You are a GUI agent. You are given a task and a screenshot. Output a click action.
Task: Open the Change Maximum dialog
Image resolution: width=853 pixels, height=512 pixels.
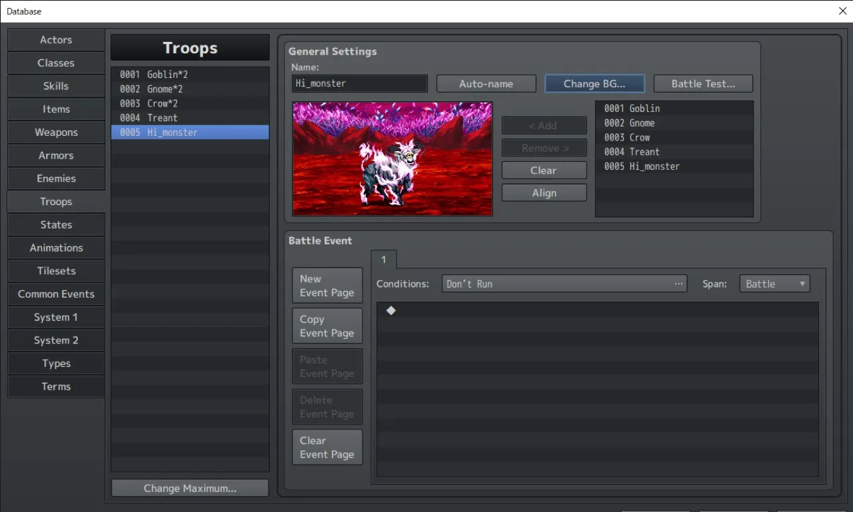[x=189, y=487]
